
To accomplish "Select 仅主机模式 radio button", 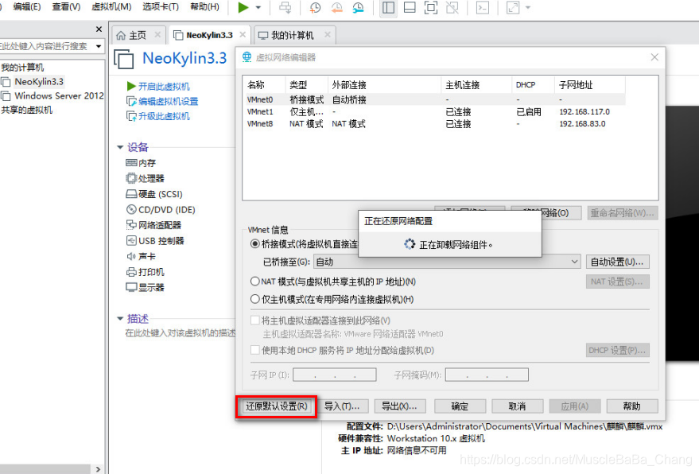I will click(255, 299).
